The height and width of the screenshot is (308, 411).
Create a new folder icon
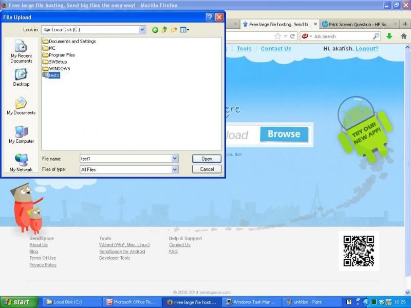tap(174, 30)
